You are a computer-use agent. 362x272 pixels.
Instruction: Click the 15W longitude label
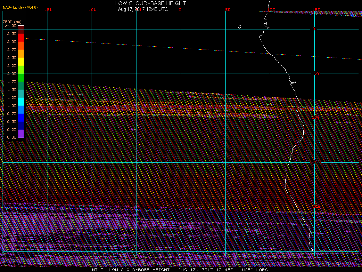[49, 10]
